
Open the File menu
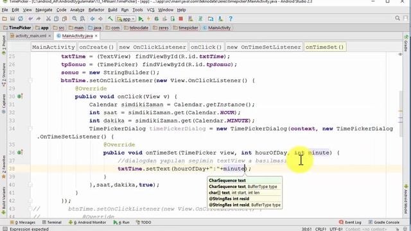coord(4,10)
